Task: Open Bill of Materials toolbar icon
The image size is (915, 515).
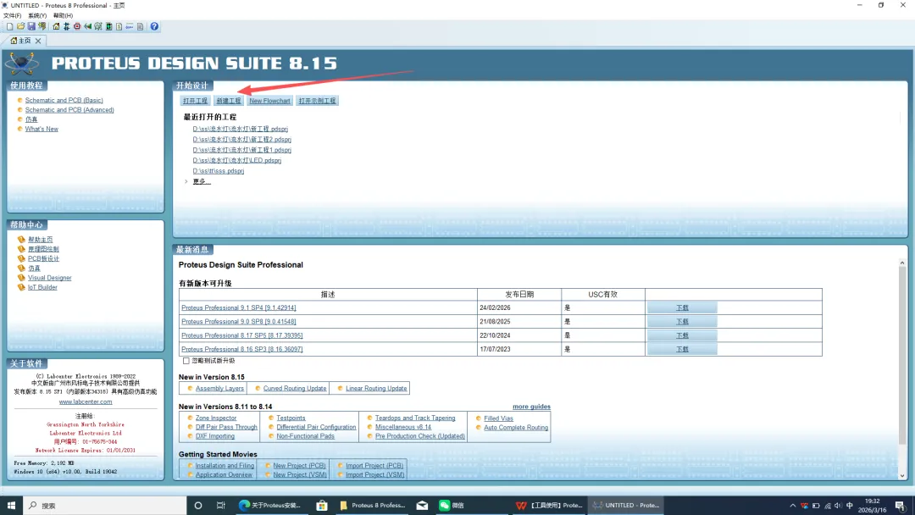Action: click(x=119, y=26)
